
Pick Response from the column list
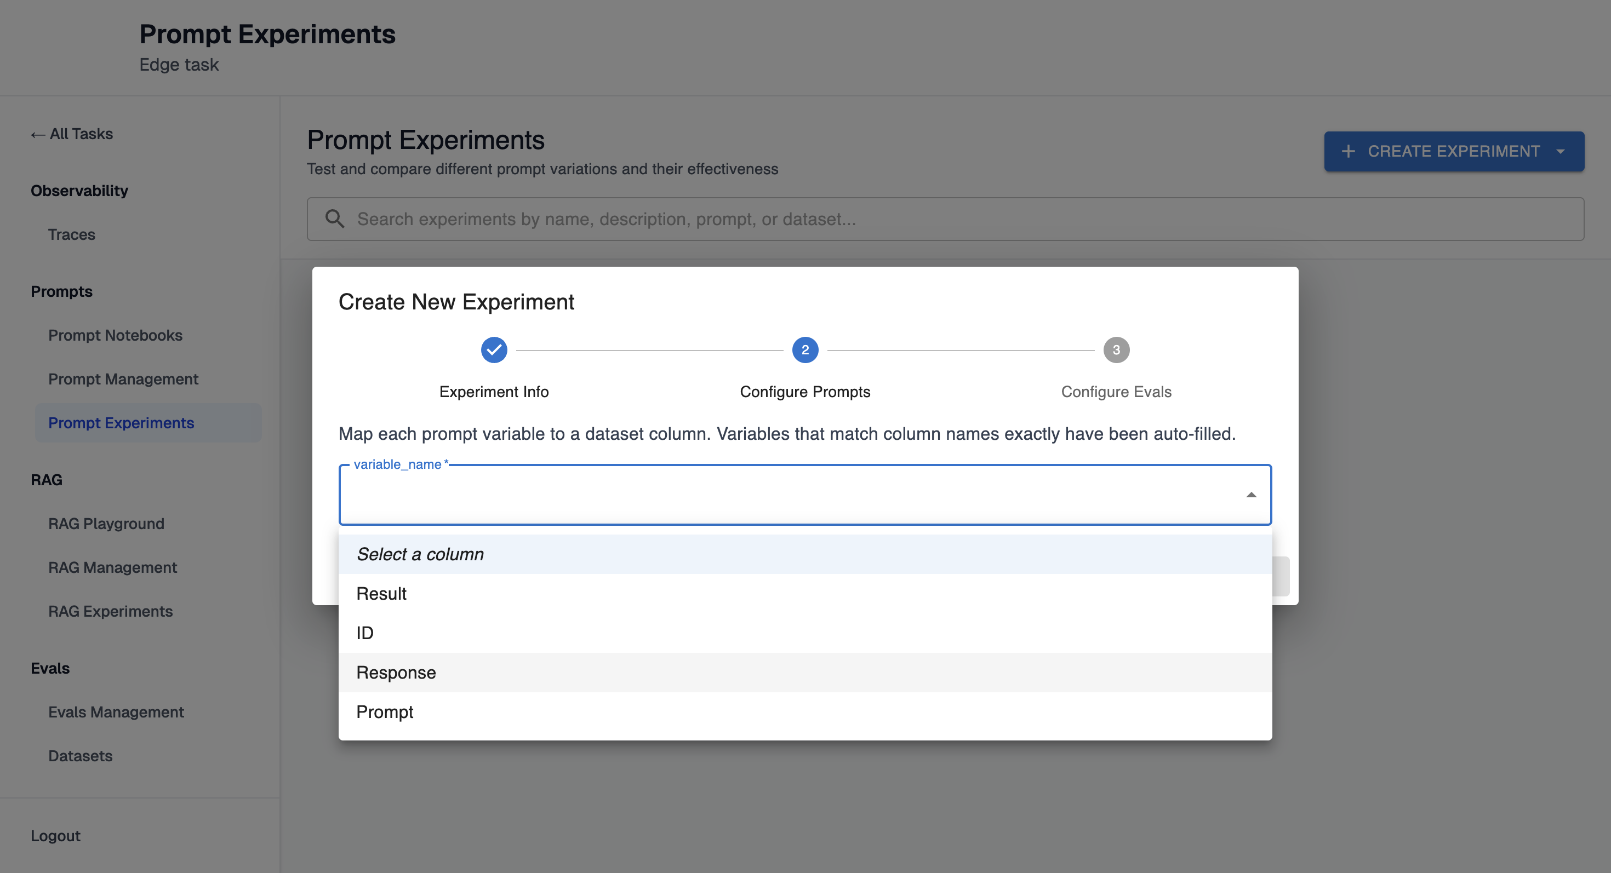pos(396,673)
